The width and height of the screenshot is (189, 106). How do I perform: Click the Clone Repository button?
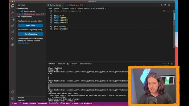click(x=31, y=34)
